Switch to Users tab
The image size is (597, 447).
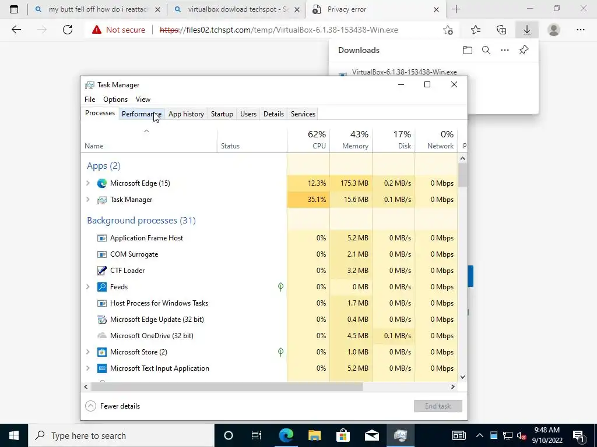click(248, 114)
